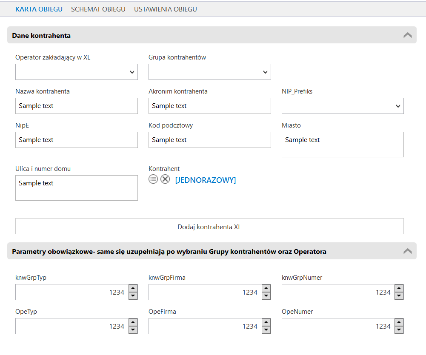The image size is (426, 355).
Task: Click into the Nazwa kontrahenta text field
Action: pyautogui.click(x=77, y=106)
